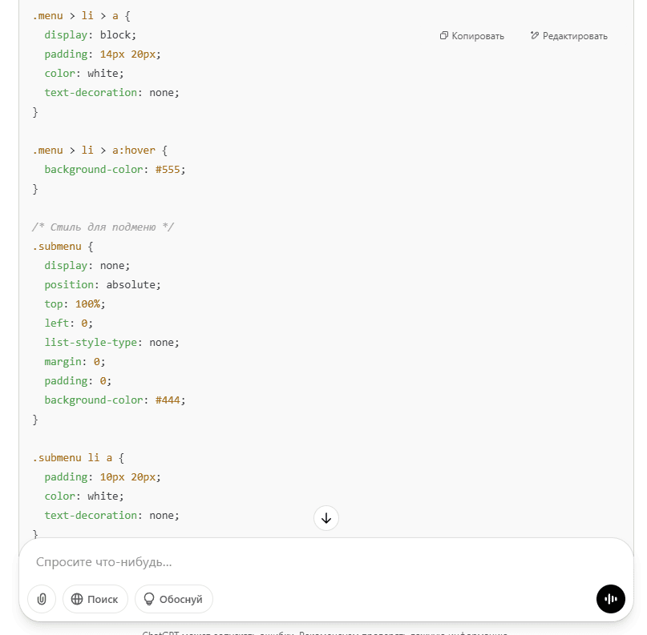Click the pencil icon beside Редактировать
The image size is (647, 635).
point(534,35)
